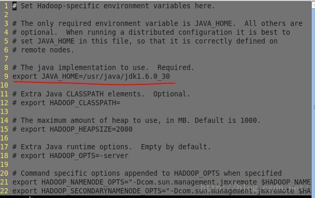Click the word JAVA_HOME on line 3
This screenshot has width=315, height=198.
pyautogui.click(x=213, y=23)
